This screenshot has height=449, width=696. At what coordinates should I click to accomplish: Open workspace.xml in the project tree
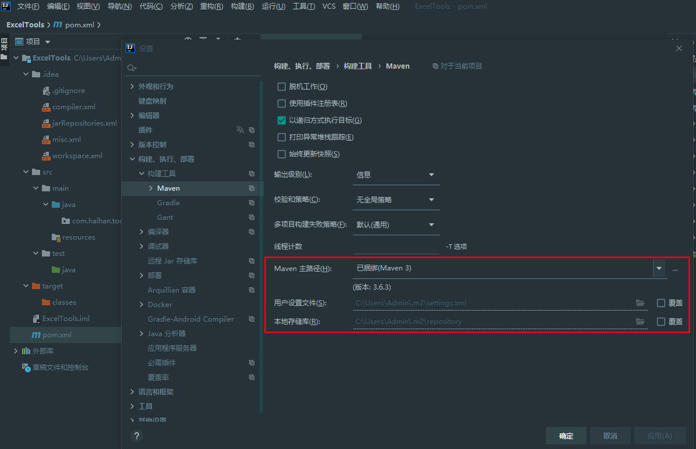point(77,156)
